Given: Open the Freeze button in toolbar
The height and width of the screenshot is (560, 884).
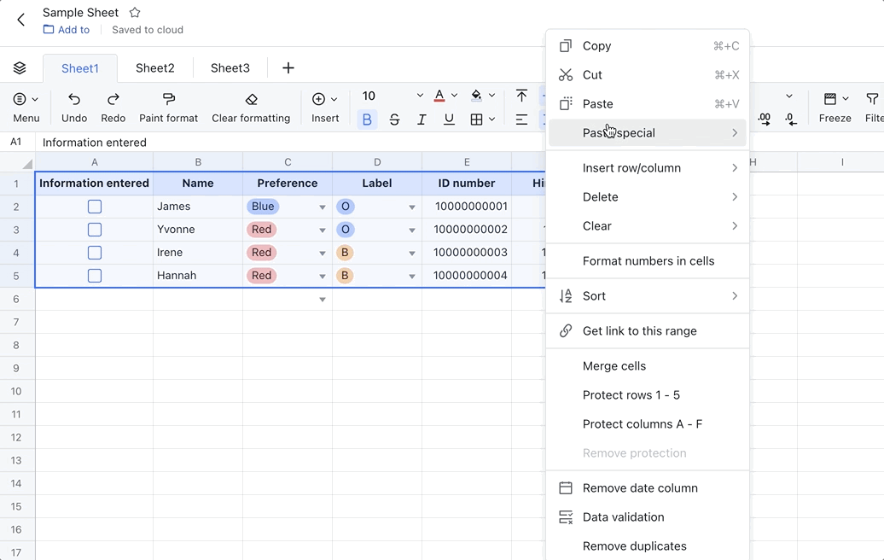Looking at the screenshot, I should 835,107.
